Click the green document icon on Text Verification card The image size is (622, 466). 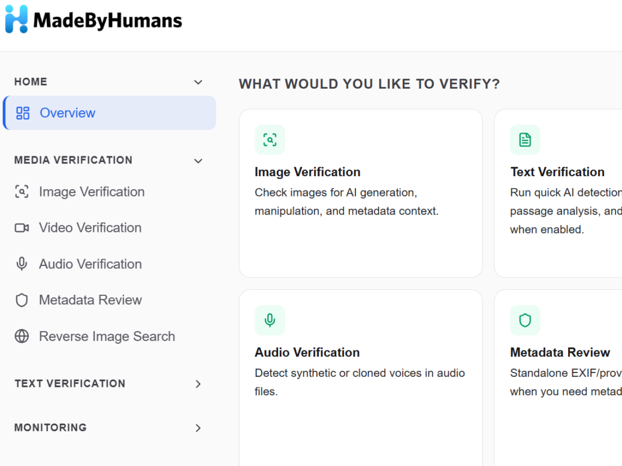pos(525,140)
